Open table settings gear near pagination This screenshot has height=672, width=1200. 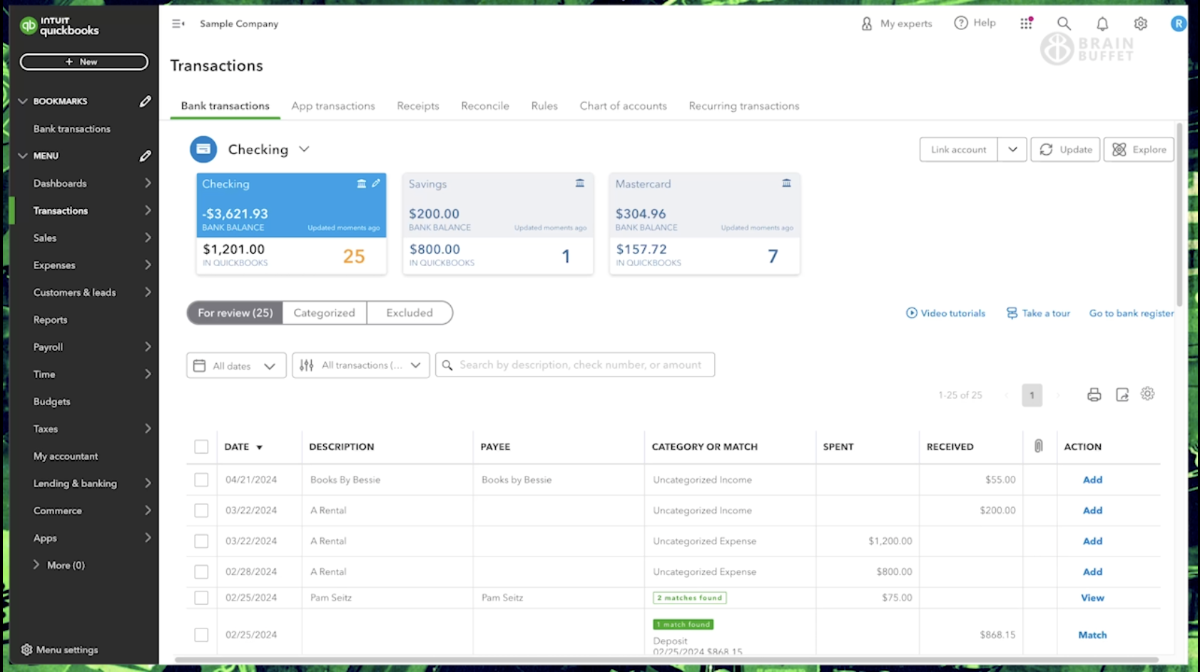[1147, 394]
